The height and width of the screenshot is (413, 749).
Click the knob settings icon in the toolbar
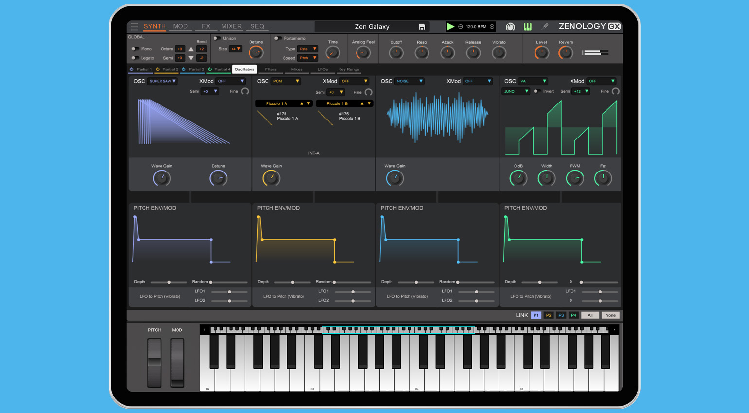(509, 27)
